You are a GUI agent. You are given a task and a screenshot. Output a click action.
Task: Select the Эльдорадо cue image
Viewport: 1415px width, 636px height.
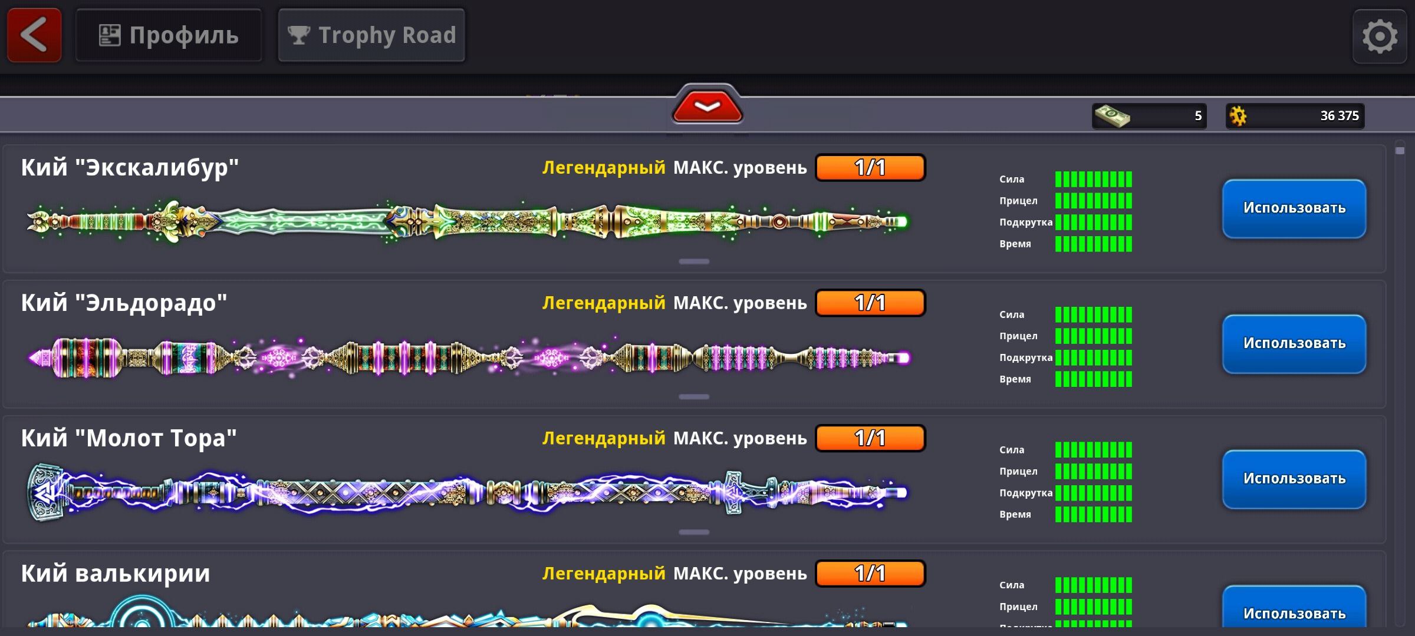point(469,357)
